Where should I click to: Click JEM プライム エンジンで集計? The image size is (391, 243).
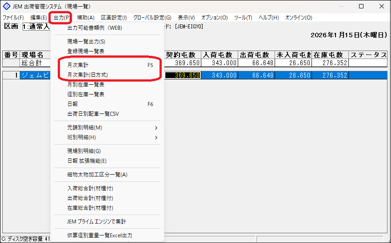click(x=97, y=221)
